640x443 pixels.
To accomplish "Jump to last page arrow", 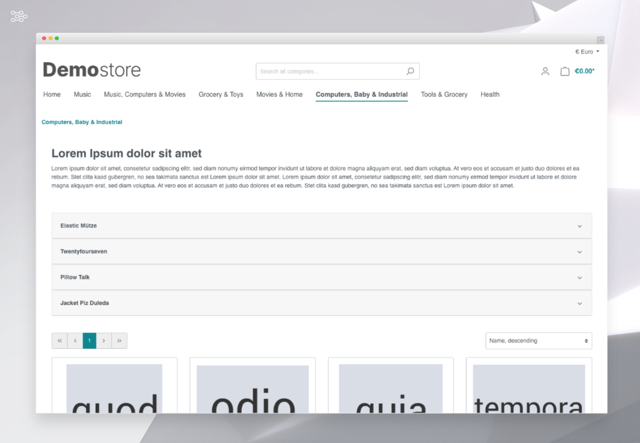I will [x=119, y=341].
